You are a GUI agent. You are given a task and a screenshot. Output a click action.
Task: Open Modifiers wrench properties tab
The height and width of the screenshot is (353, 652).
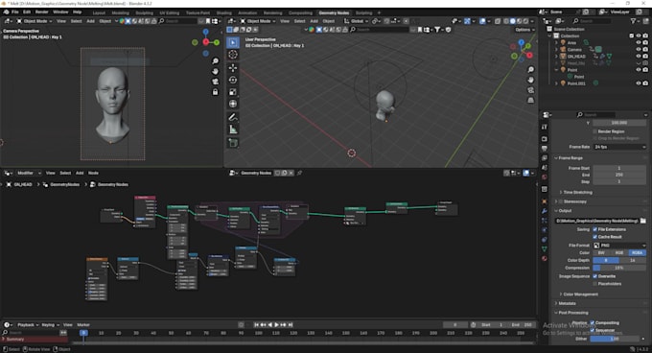click(545, 211)
